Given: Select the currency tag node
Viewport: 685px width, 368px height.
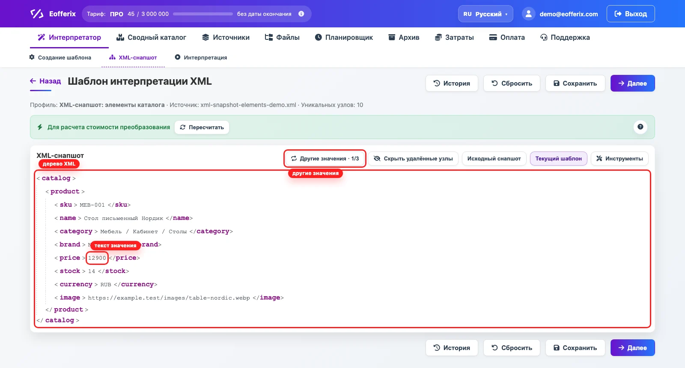Looking at the screenshot, I should (76, 284).
